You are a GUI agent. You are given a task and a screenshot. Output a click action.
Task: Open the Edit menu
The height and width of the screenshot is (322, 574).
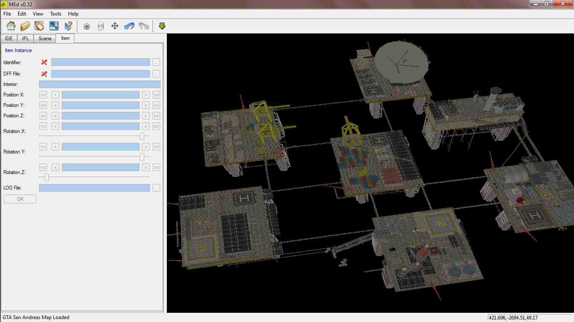tap(22, 14)
